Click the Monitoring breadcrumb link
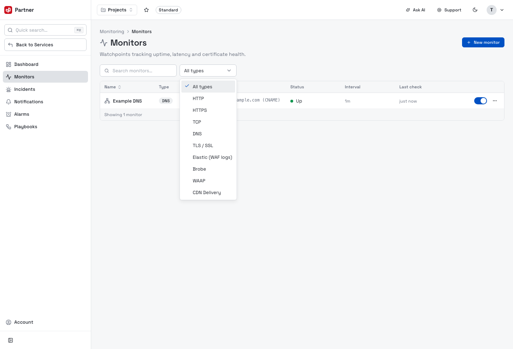The image size is (513, 349). point(112,31)
